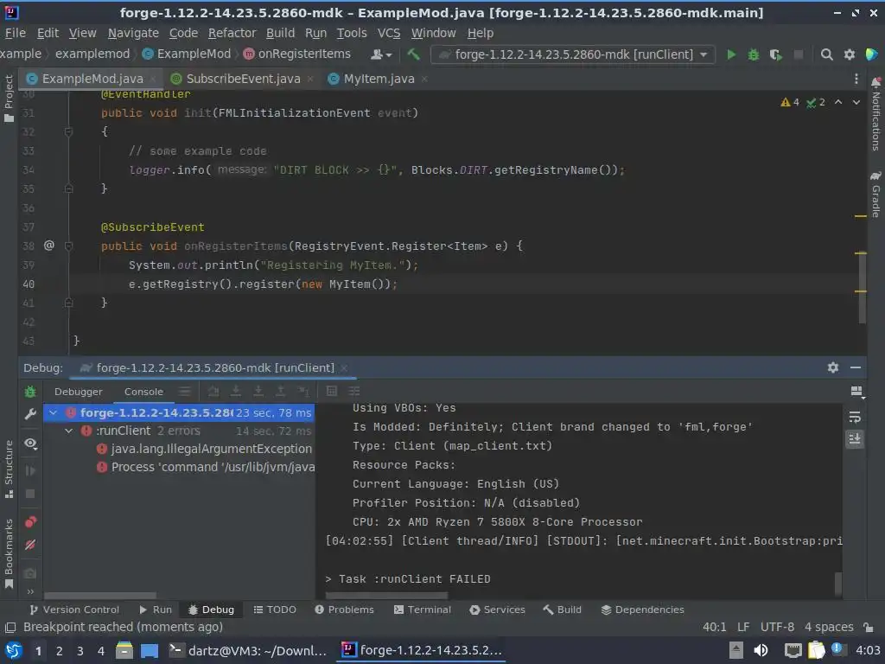
Task: Open the run configuration selector dropdown
Action: pyautogui.click(x=573, y=54)
